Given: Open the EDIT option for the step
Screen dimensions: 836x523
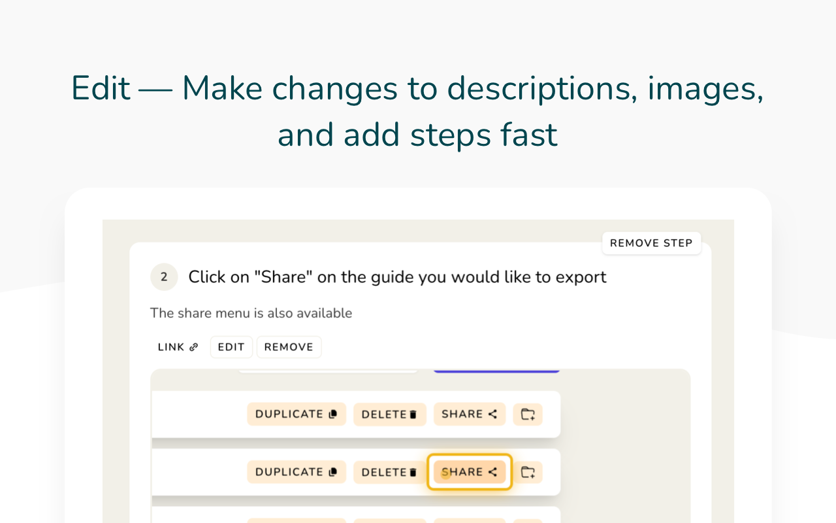Looking at the screenshot, I should (x=231, y=346).
